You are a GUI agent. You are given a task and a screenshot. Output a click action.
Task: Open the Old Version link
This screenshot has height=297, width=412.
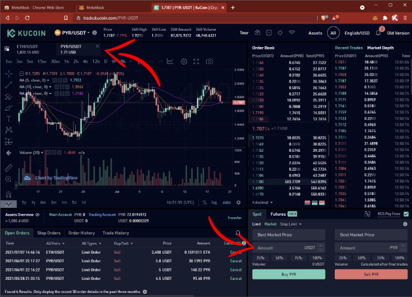[398, 33]
